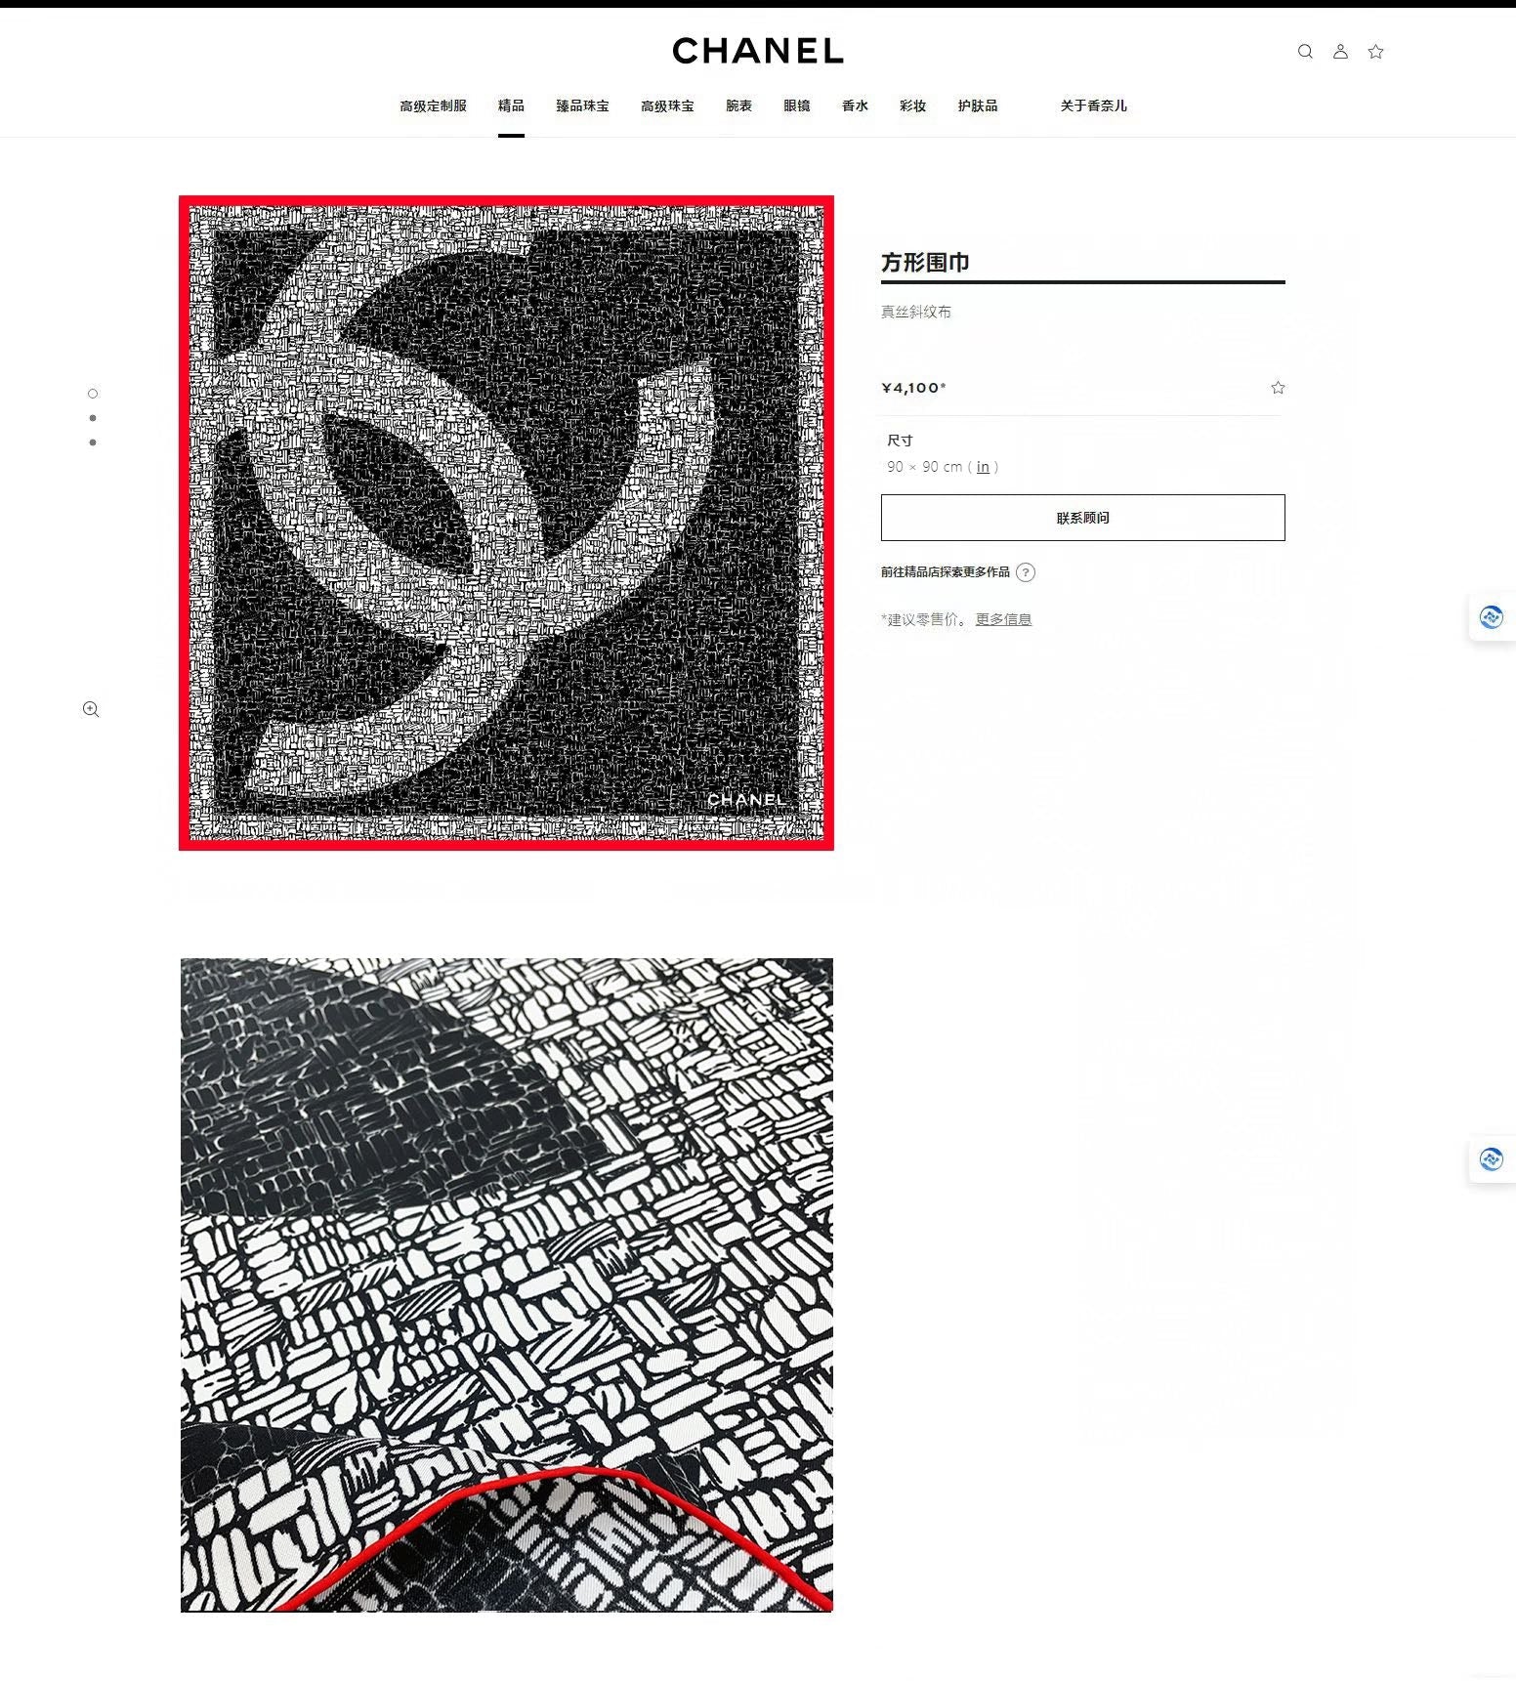Click the 联系顾问 button
The height and width of the screenshot is (1681, 1516).
1082,518
